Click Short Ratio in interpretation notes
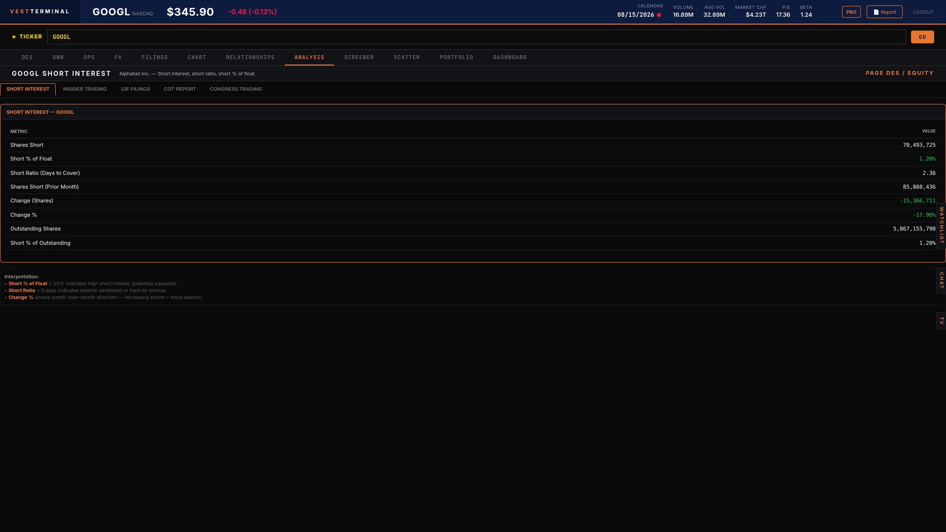 (22, 291)
